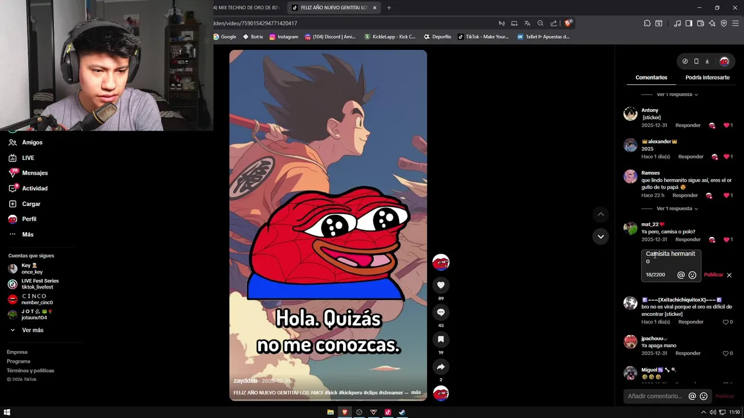Share the video using the arrow icon
This screenshot has width=744, height=418.
click(x=441, y=367)
